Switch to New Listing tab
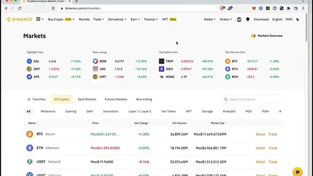 coord(144,99)
